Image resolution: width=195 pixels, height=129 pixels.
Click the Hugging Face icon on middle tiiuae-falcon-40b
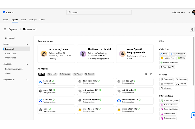click(x=80, y=110)
